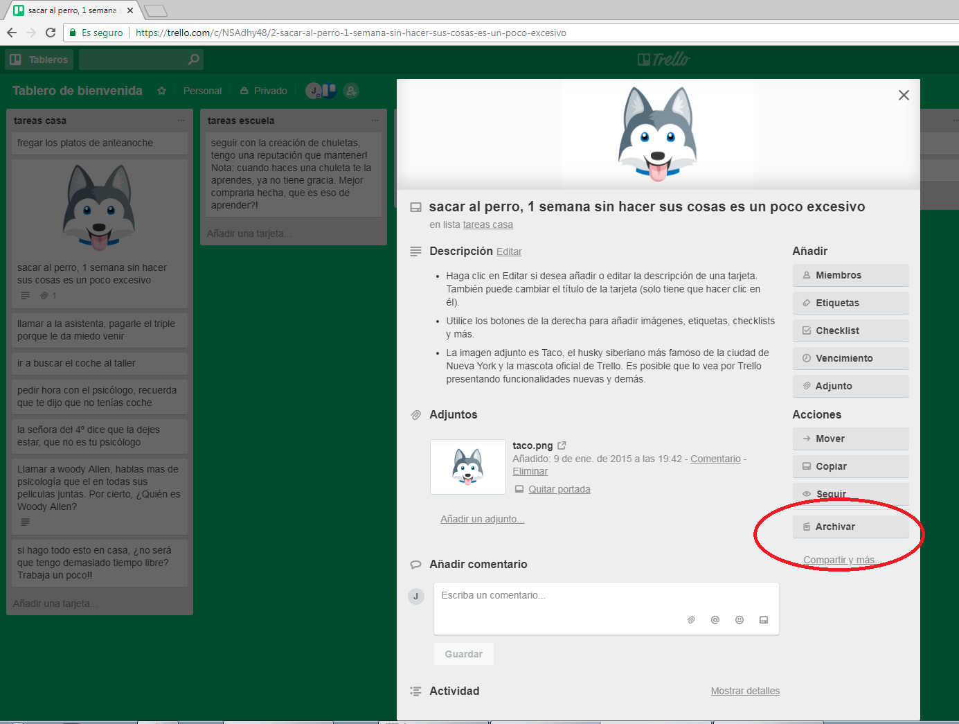Open the Vencimiento due date picker
959x724 pixels.
click(850, 358)
